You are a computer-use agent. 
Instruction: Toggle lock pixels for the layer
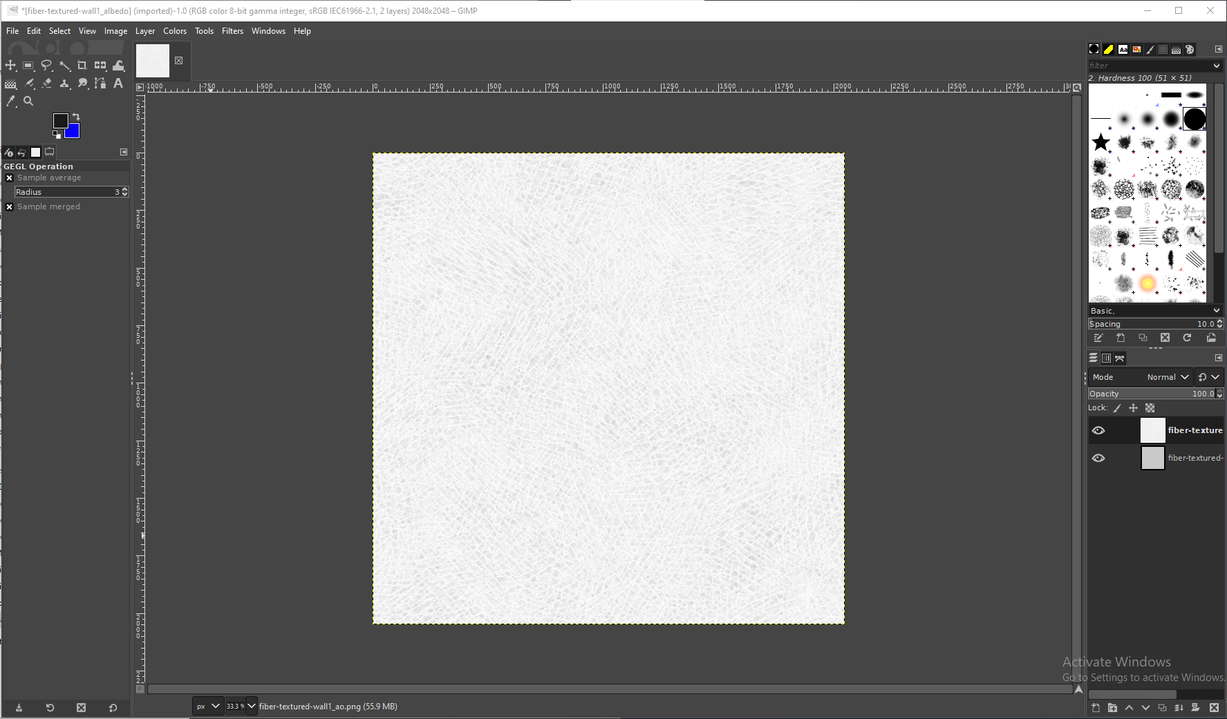(x=1117, y=408)
